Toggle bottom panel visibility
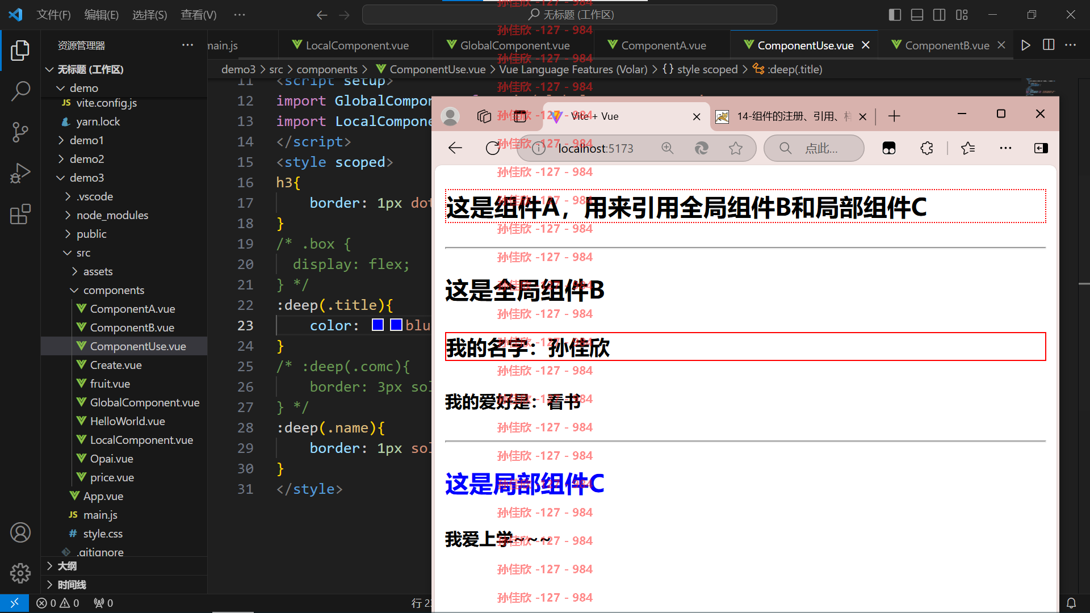The height and width of the screenshot is (613, 1090). tap(917, 15)
